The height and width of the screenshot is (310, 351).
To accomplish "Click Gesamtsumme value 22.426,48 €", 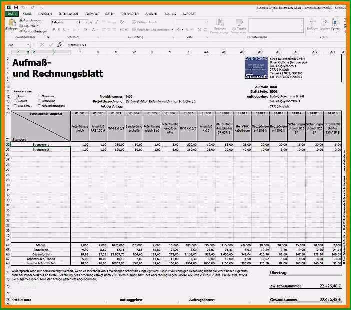I will 330,299.
